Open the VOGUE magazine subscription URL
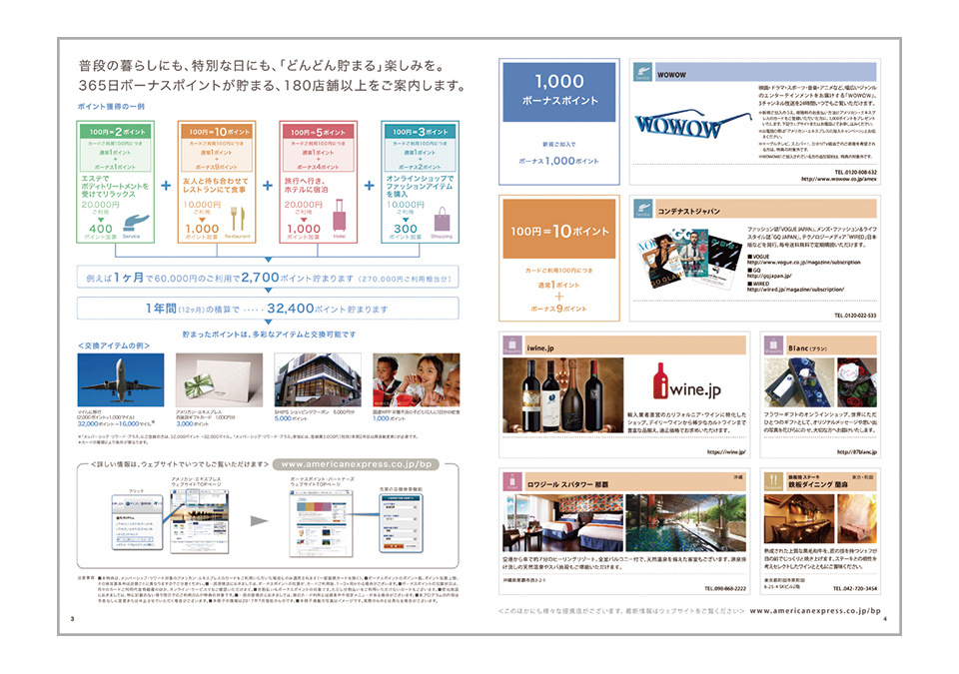959x674 pixels. click(803, 263)
